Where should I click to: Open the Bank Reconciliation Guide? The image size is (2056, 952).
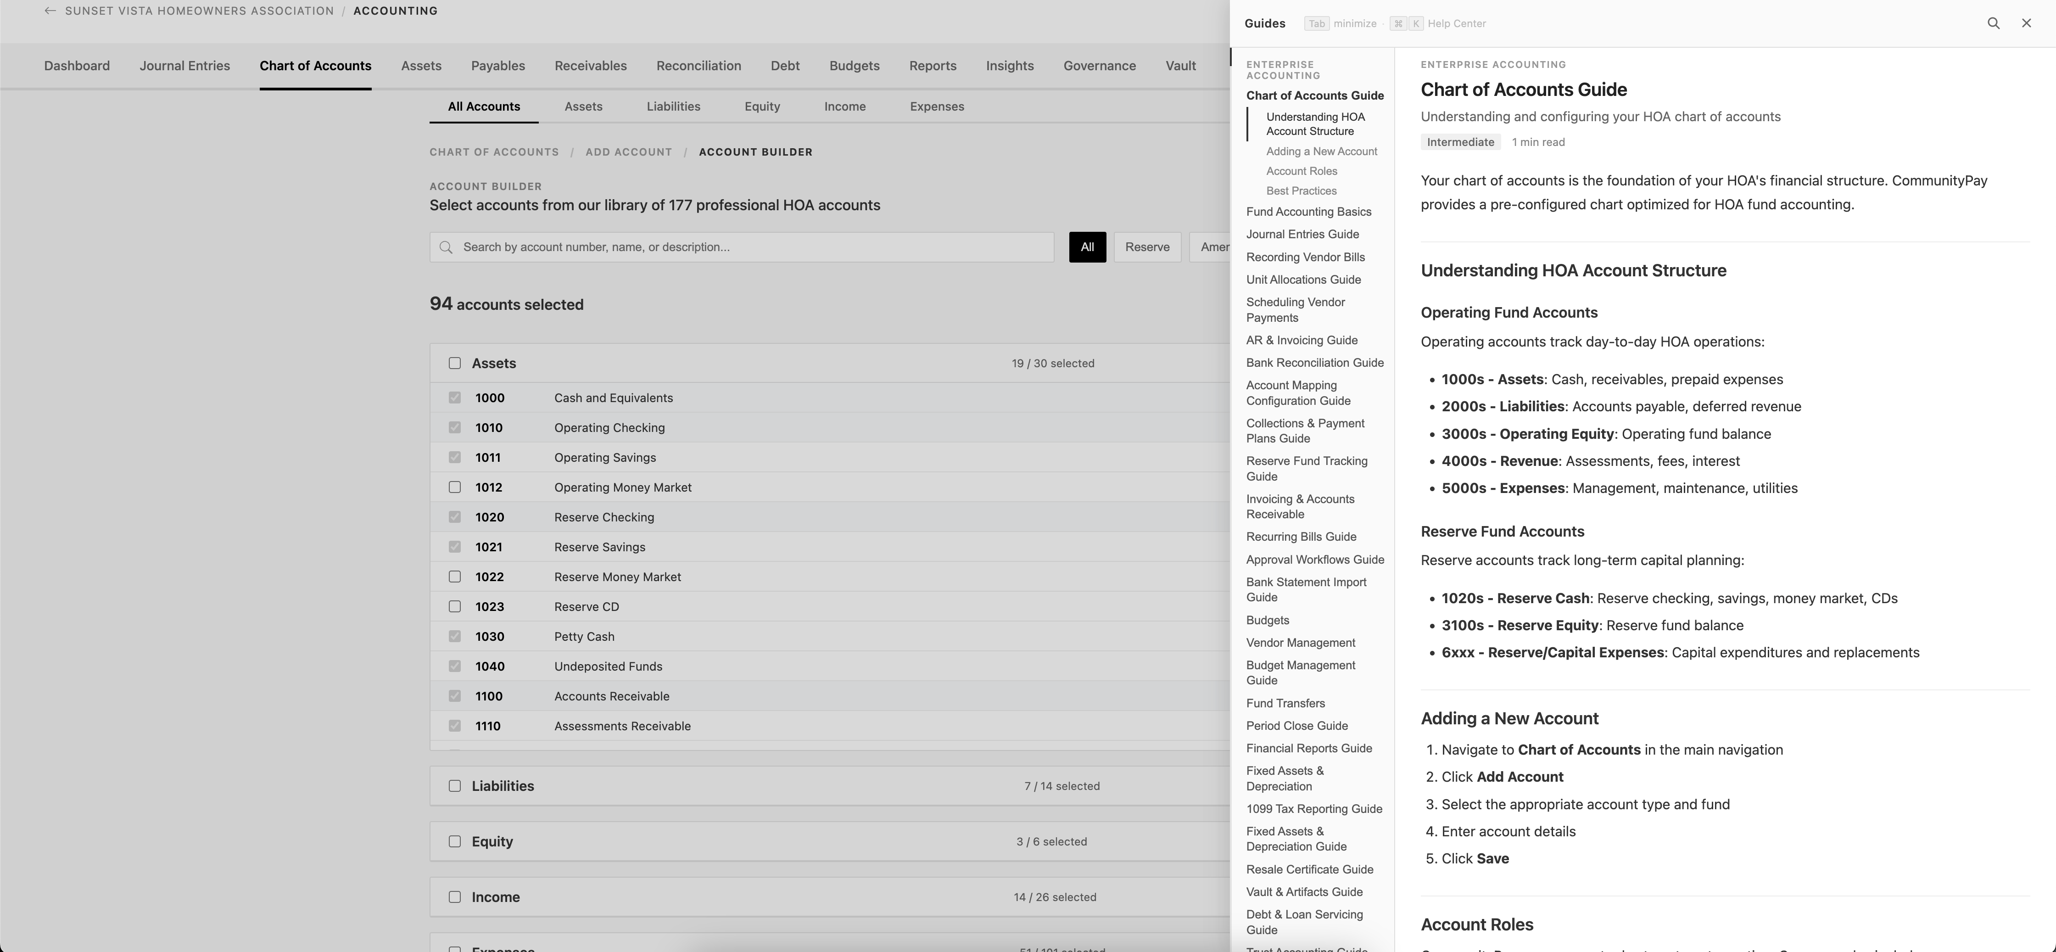coord(1314,362)
